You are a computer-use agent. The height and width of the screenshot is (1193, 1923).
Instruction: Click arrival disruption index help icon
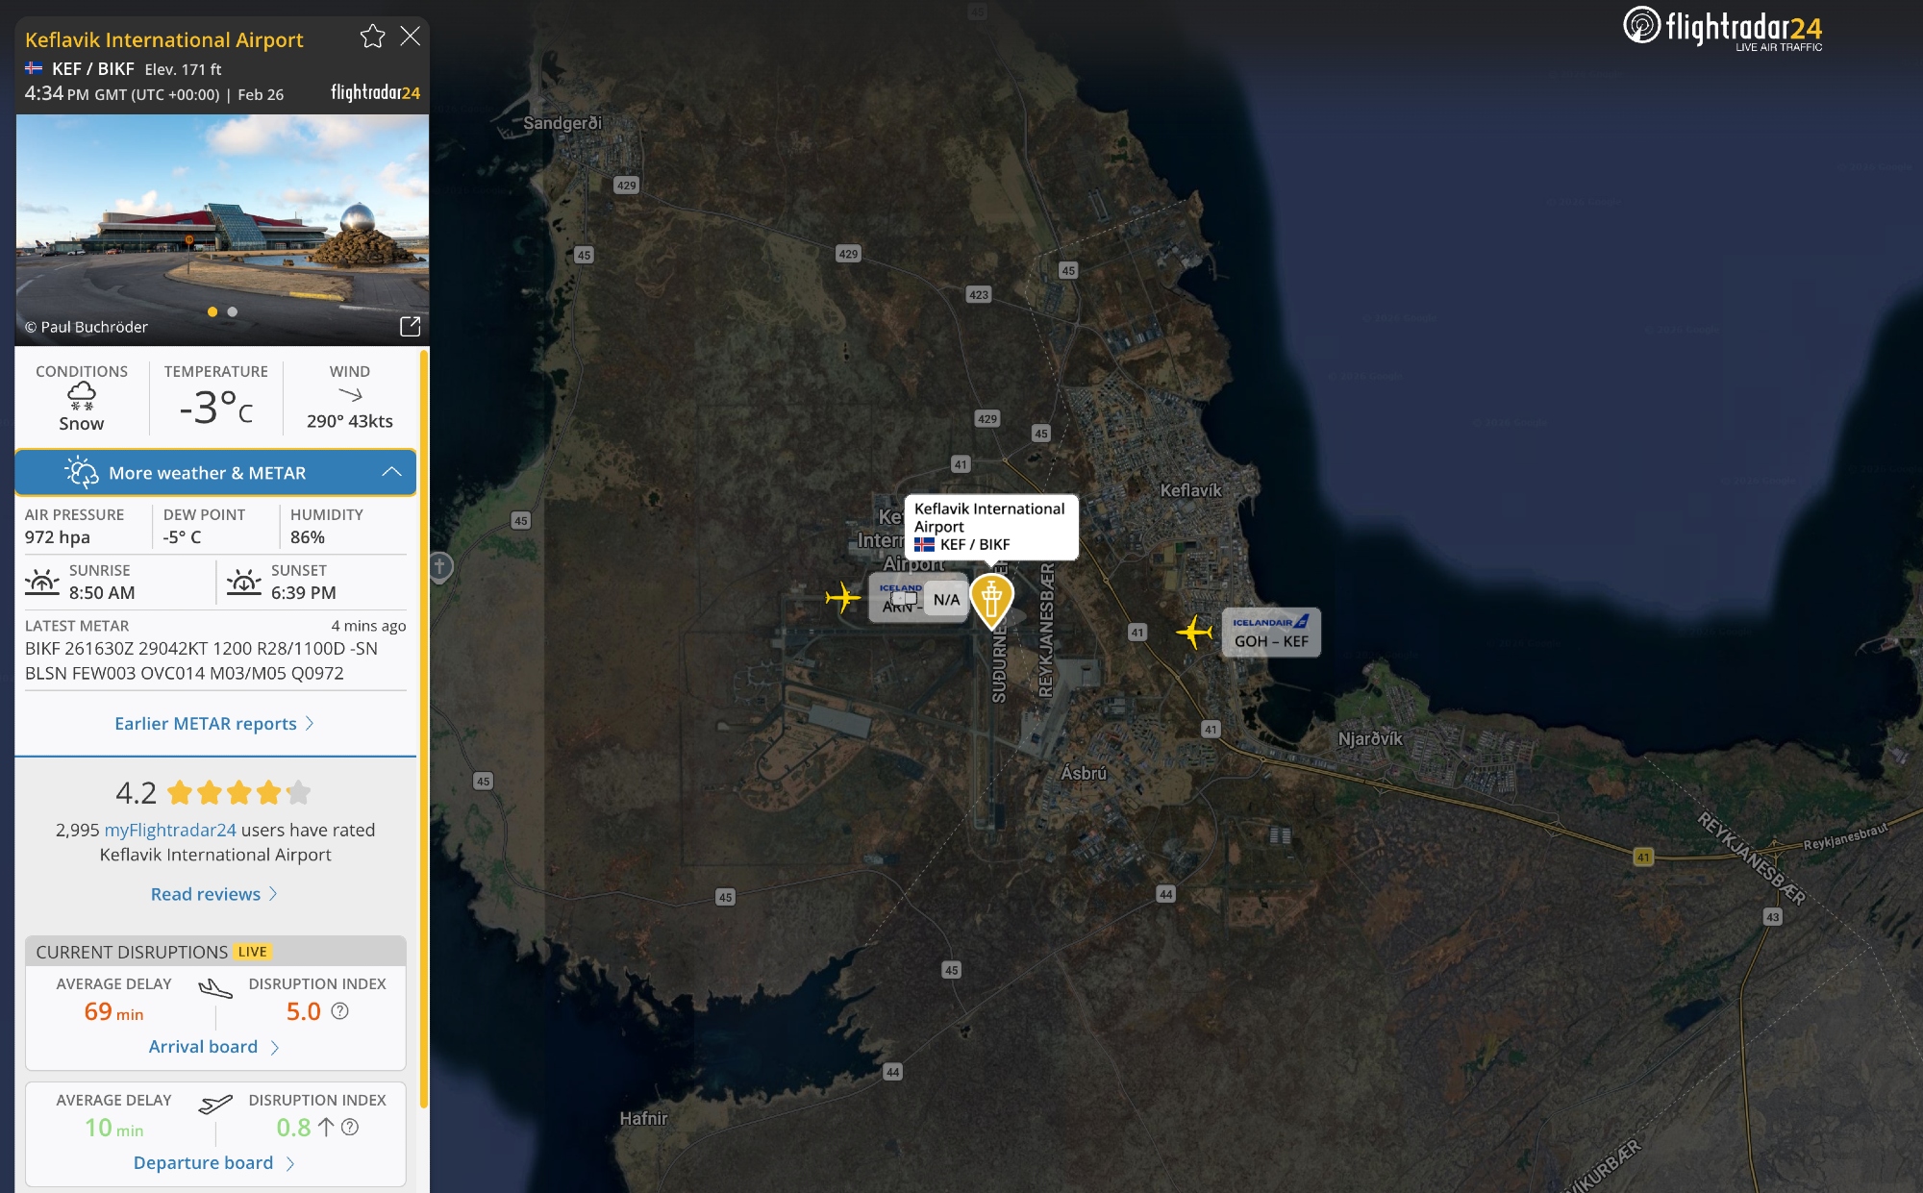(x=340, y=1011)
